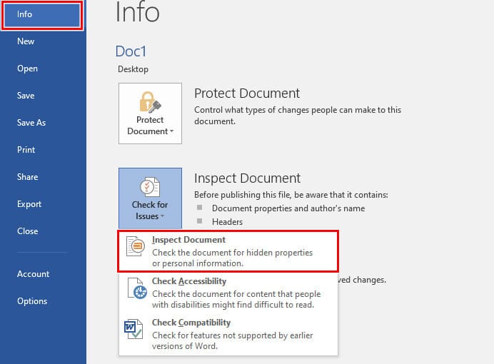Click the Word compatibility checkmark icon
The height and width of the screenshot is (364, 494).
(133, 329)
